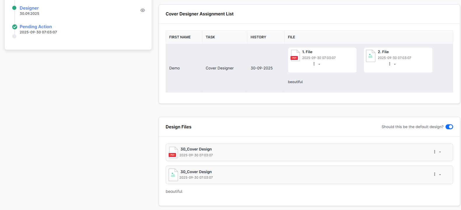Click the green Designer timeline dot
The height and width of the screenshot is (210, 461).
click(14, 8)
